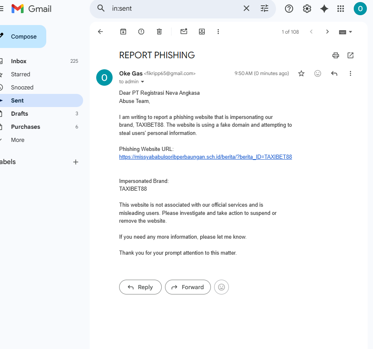Go back to Sent list
Image resolution: width=373 pixels, height=349 pixels.
coord(100,32)
